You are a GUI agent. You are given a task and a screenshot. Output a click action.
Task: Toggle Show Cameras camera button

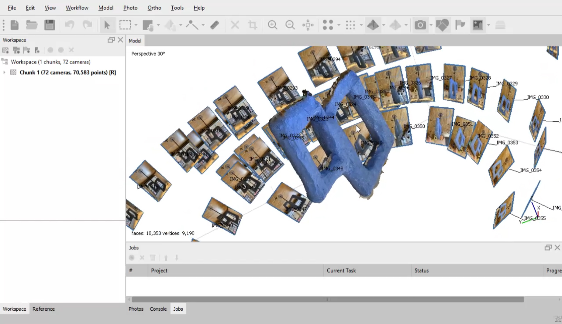pos(420,25)
